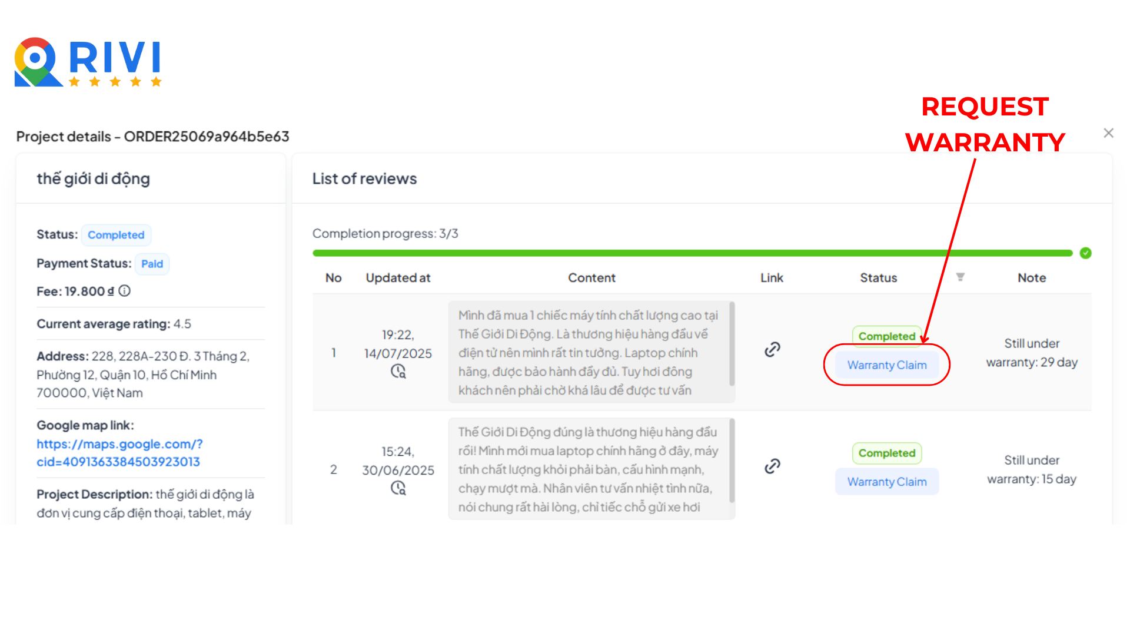Screen dimensions: 1130x636
Task: Click Completed badge in review 1
Action: click(886, 336)
